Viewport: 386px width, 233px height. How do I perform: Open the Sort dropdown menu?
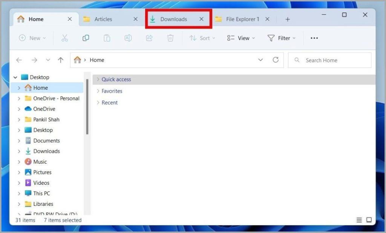(202, 38)
